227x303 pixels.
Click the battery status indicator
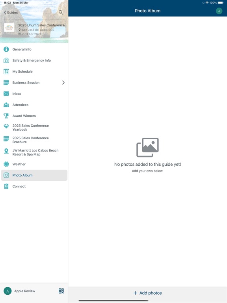tap(221, 3)
